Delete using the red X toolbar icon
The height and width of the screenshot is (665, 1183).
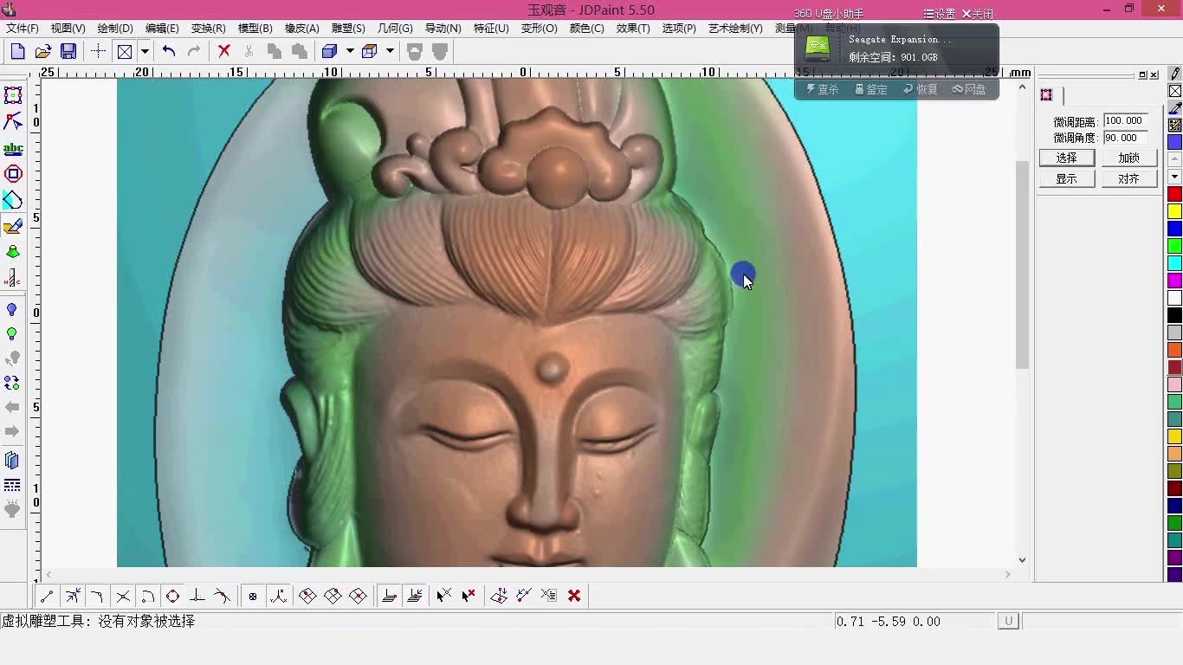224,51
